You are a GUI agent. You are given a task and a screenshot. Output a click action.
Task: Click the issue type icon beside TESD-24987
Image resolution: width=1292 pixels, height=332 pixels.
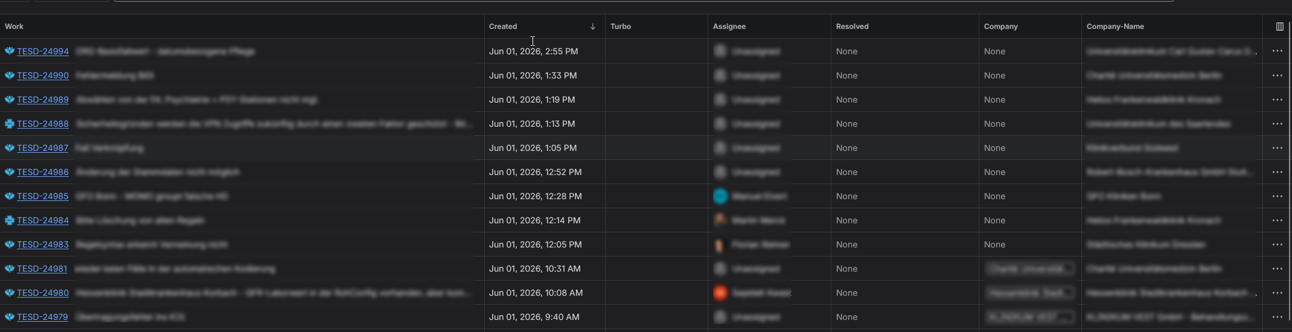point(10,148)
